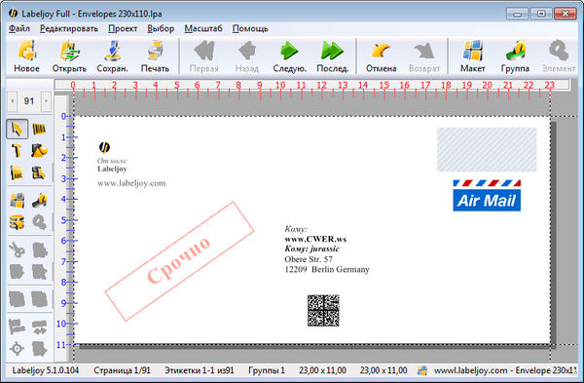The image size is (584, 383).
Task: Open the Файл menu
Action: point(19,28)
